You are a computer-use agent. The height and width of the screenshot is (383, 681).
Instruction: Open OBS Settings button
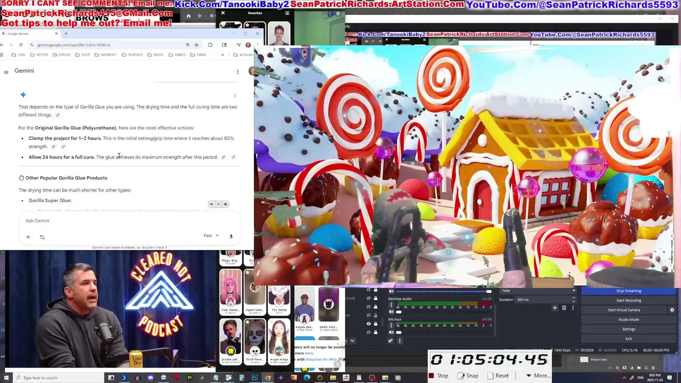pos(628,329)
